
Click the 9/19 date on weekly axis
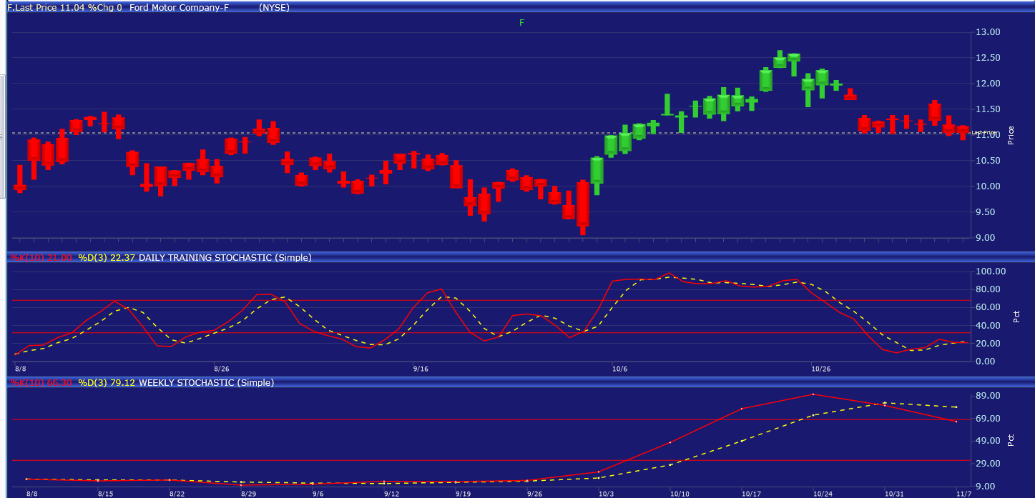click(x=463, y=494)
